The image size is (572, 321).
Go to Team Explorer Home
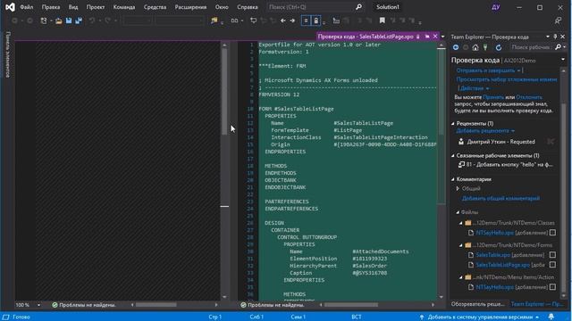[x=475, y=47]
